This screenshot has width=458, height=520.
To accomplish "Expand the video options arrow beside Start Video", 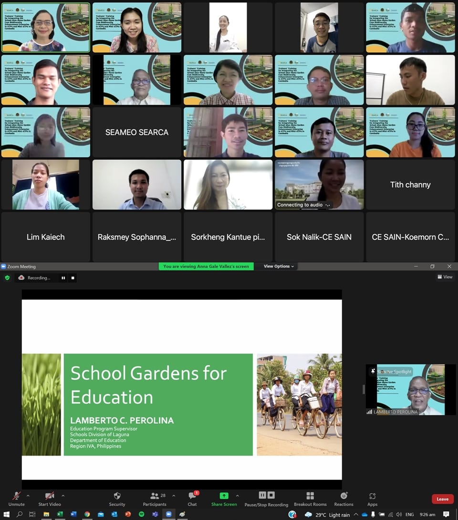I will click(62, 496).
